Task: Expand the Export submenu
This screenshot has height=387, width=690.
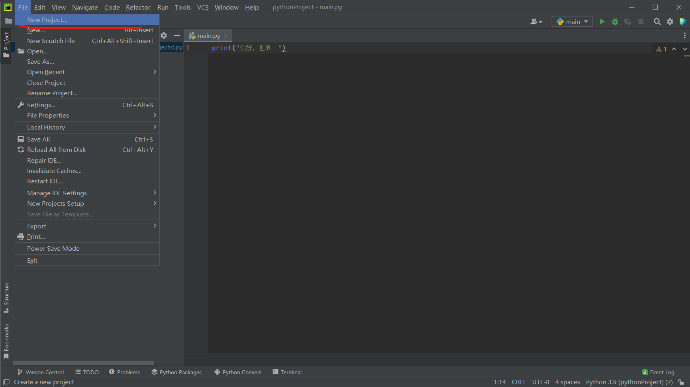Action: [87, 226]
